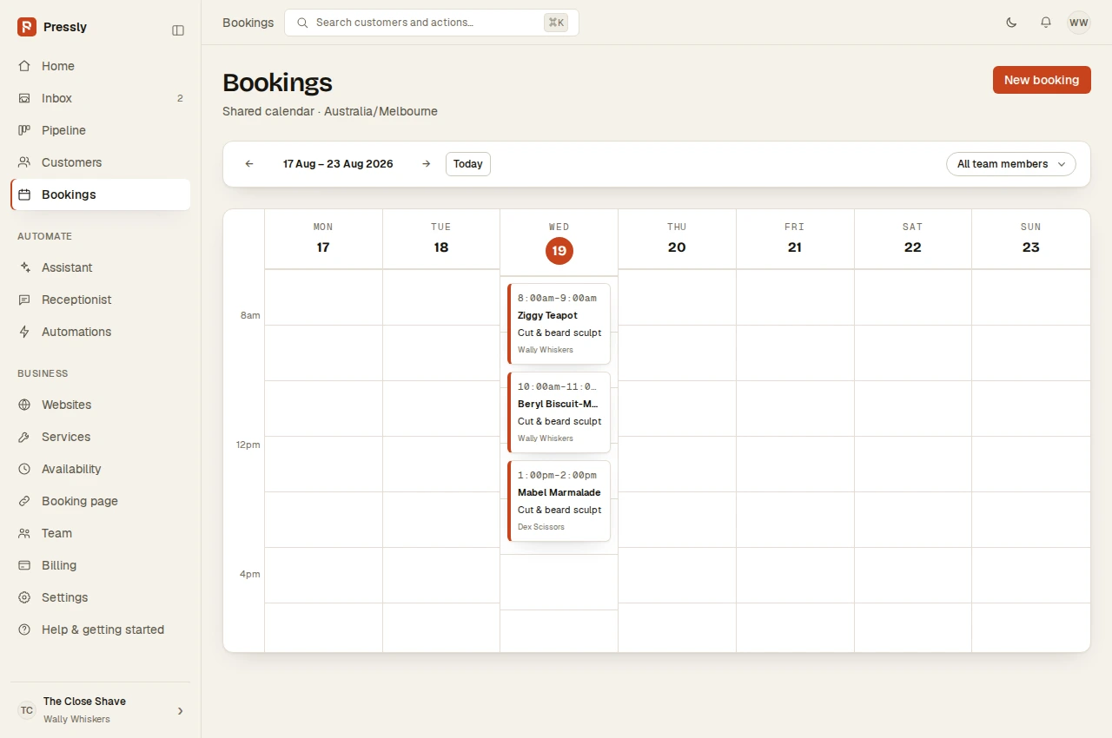Click Bookings breadcrumb in top bar
The height and width of the screenshot is (738, 1112).
pos(248,23)
